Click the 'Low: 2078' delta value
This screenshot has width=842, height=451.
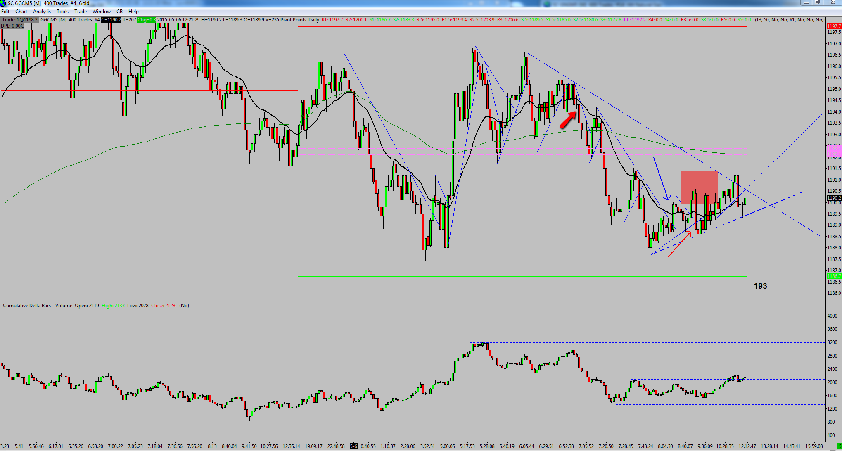[138, 306]
